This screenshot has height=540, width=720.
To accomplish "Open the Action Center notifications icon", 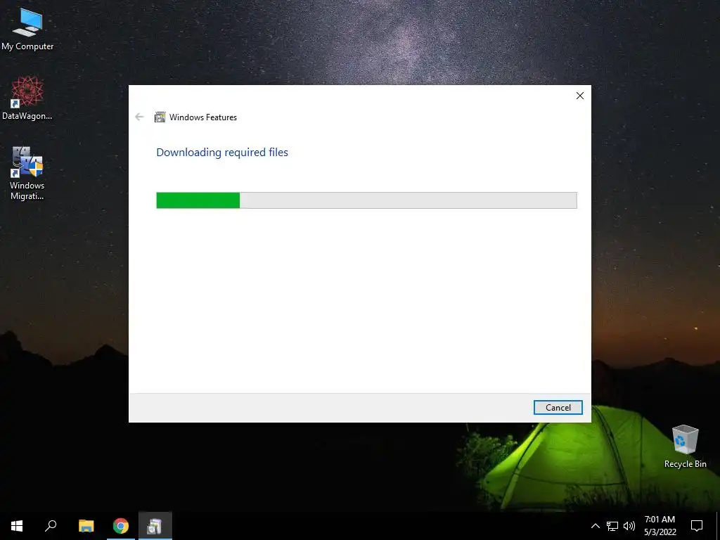I will point(697,526).
